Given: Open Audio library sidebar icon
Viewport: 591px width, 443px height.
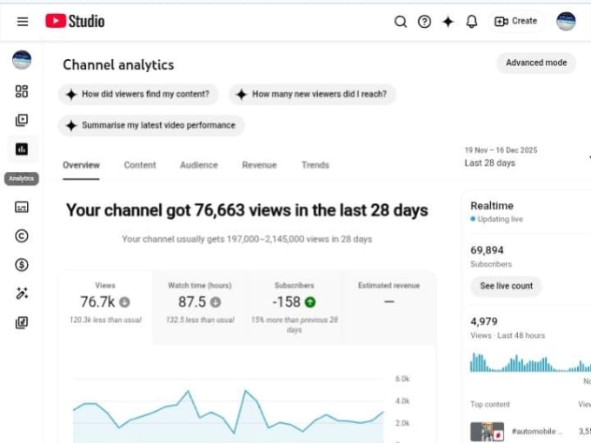Looking at the screenshot, I should 22,323.
